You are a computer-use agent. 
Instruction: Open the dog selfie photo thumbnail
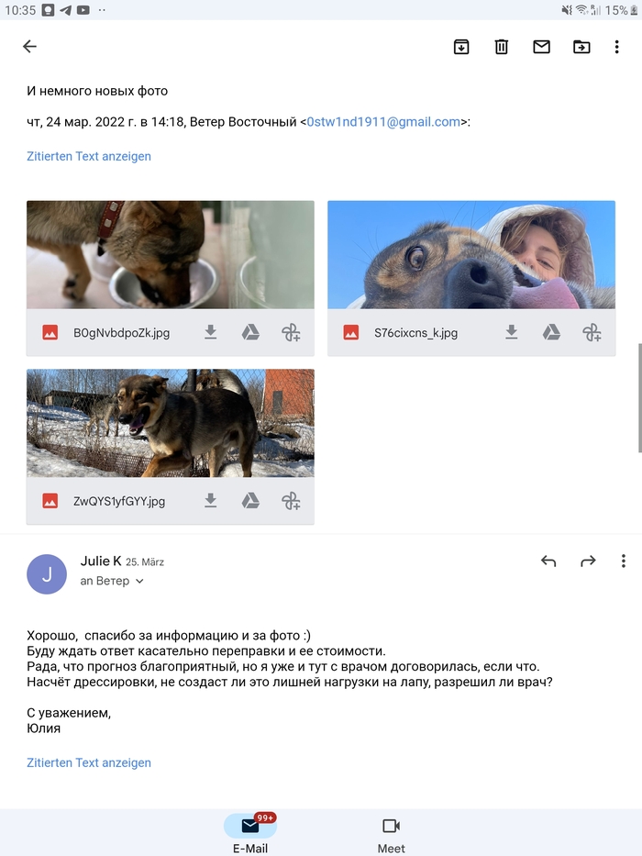pyautogui.click(x=471, y=255)
